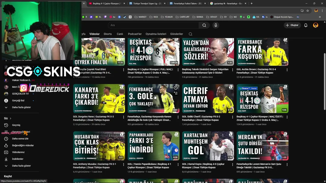Open the notifications bell
This screenshot has height=183, width=326.
306,25
